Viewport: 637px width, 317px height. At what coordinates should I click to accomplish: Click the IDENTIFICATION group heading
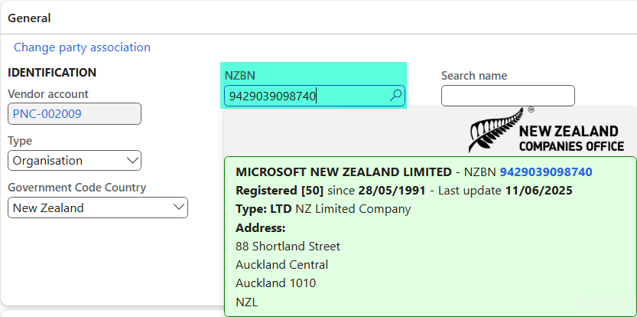point(52,73)
